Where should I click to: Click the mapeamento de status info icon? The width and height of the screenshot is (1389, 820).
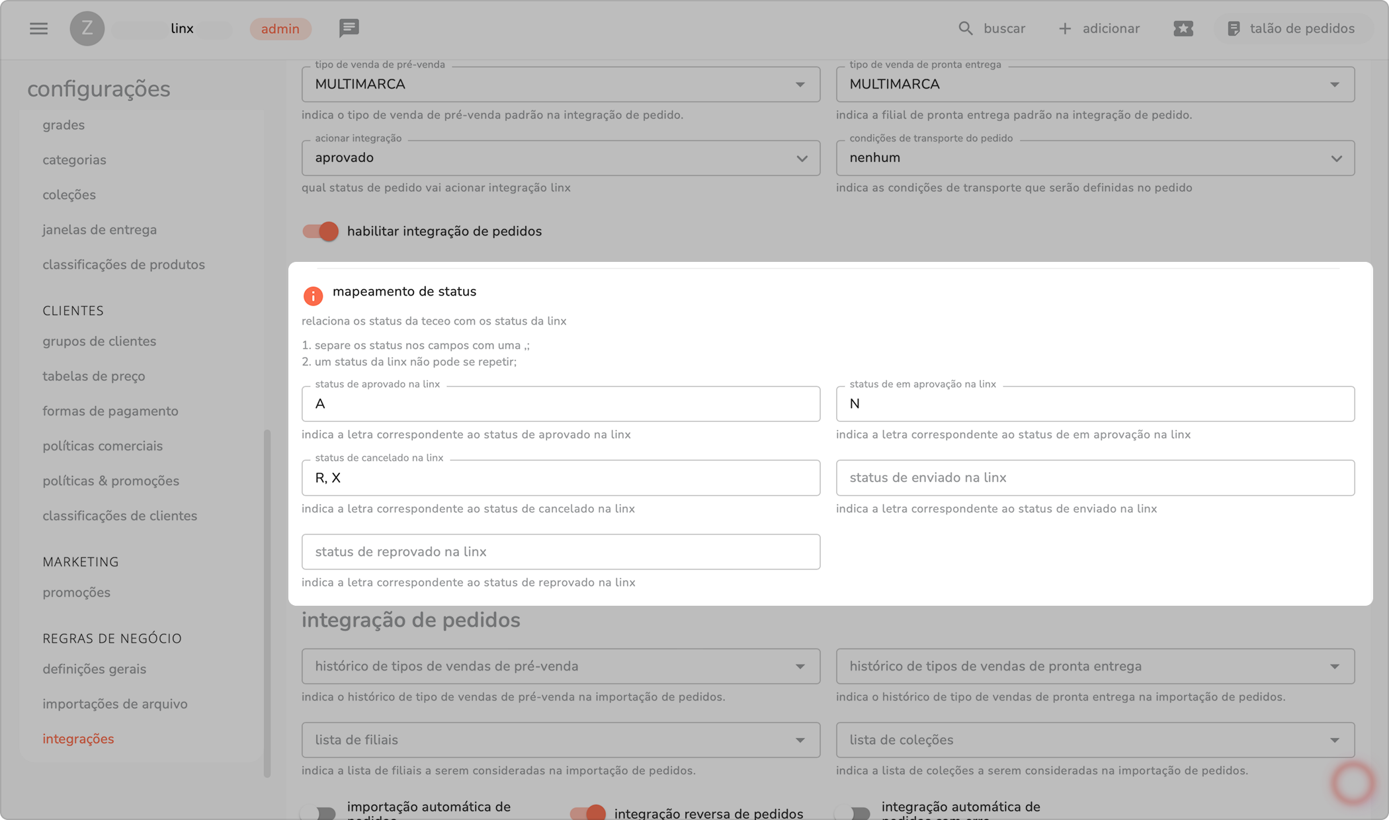[x=313, y=296]
